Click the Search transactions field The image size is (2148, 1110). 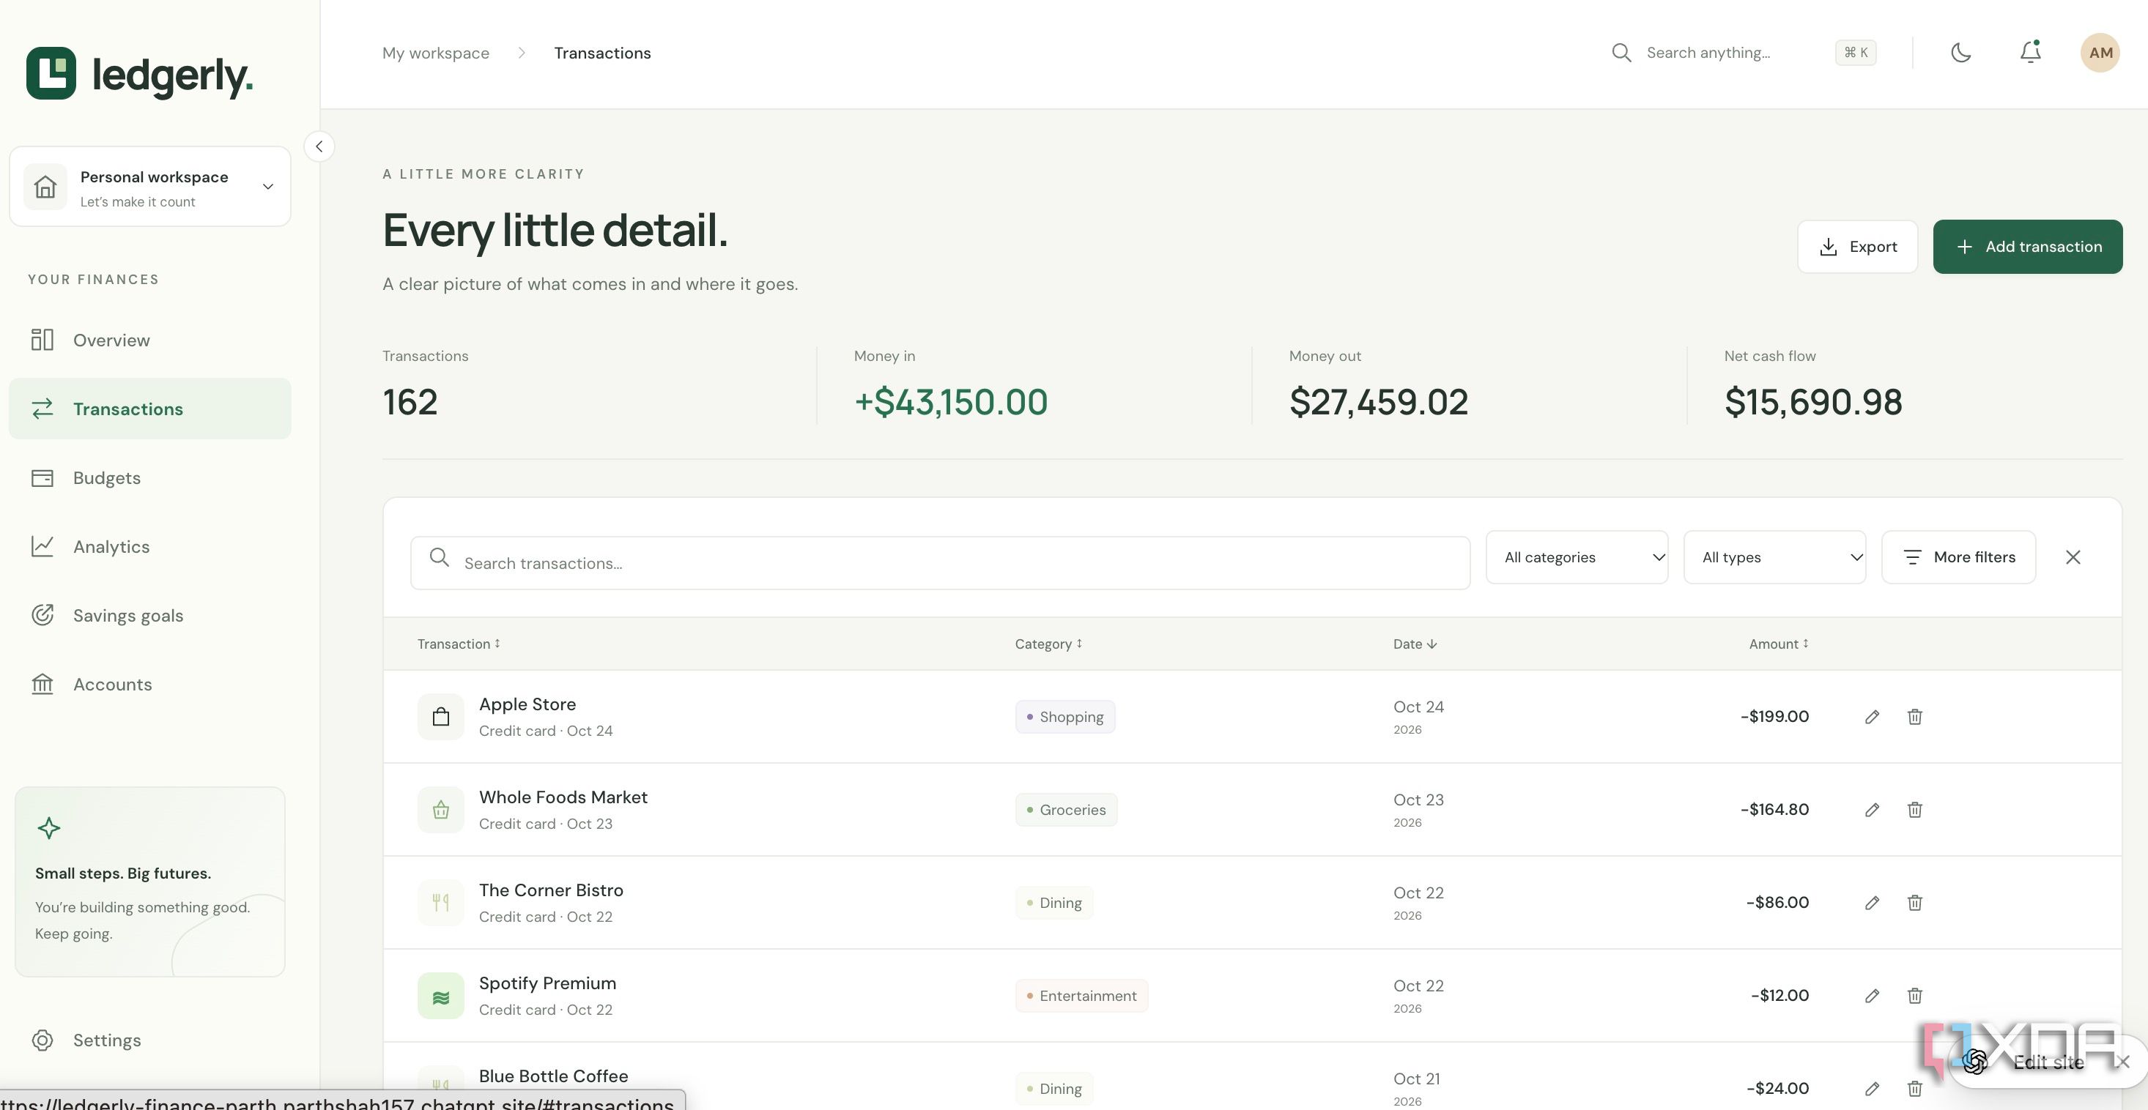pyautogui.click(x=940, y=563)
